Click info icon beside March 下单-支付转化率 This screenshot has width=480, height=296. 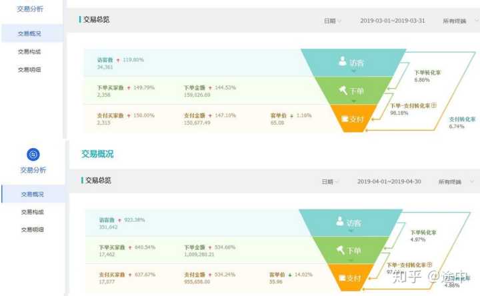point(434,105)
